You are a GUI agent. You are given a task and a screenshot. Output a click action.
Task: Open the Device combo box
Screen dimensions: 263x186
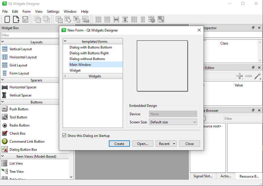(173, 114)
